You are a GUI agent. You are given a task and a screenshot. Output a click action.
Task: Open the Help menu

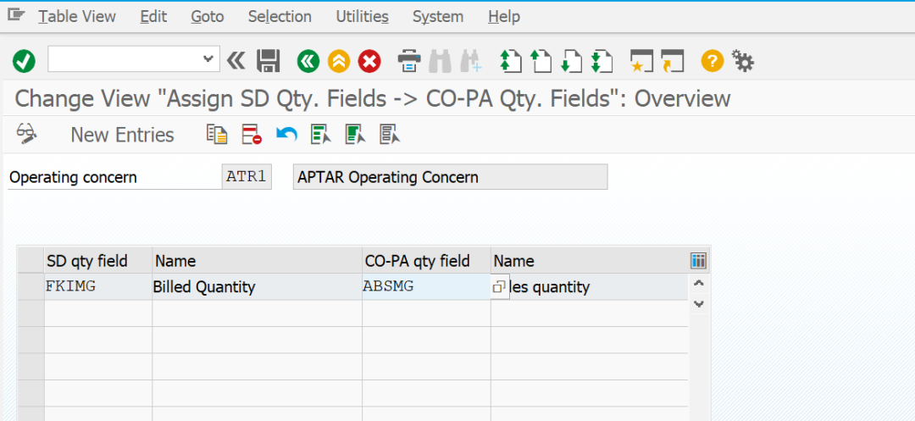(x=503, y=16)
